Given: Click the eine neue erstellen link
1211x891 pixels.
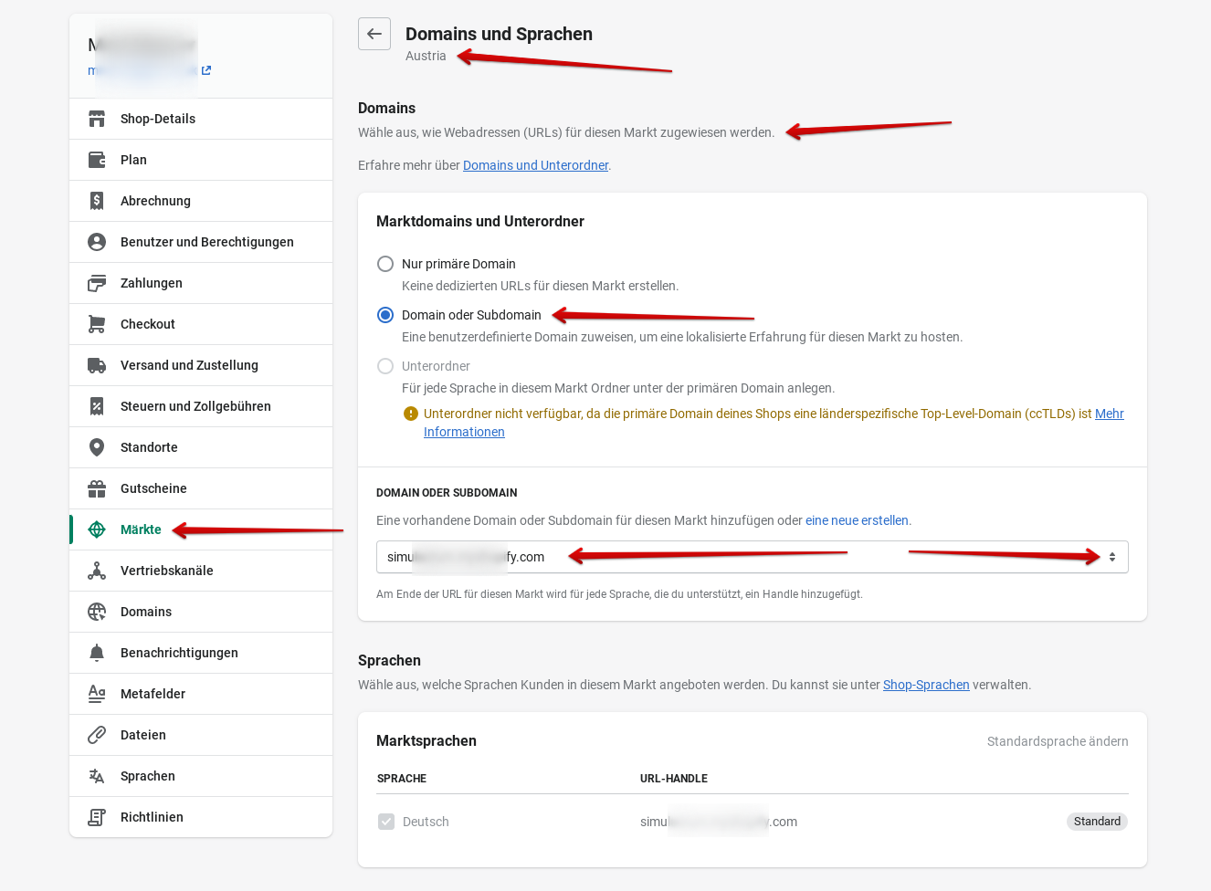Looking at the screenshot, I should point(857,520).
